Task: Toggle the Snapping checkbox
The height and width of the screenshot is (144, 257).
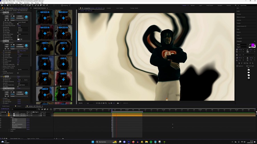Action: coord(62,5)
